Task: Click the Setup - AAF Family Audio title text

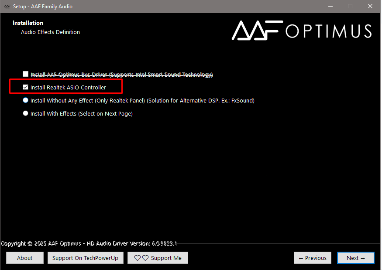Action: (x=43, y=7)
